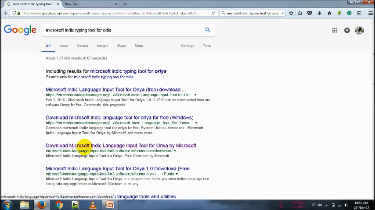Click the Grammarly extension icon

(349, 14)
